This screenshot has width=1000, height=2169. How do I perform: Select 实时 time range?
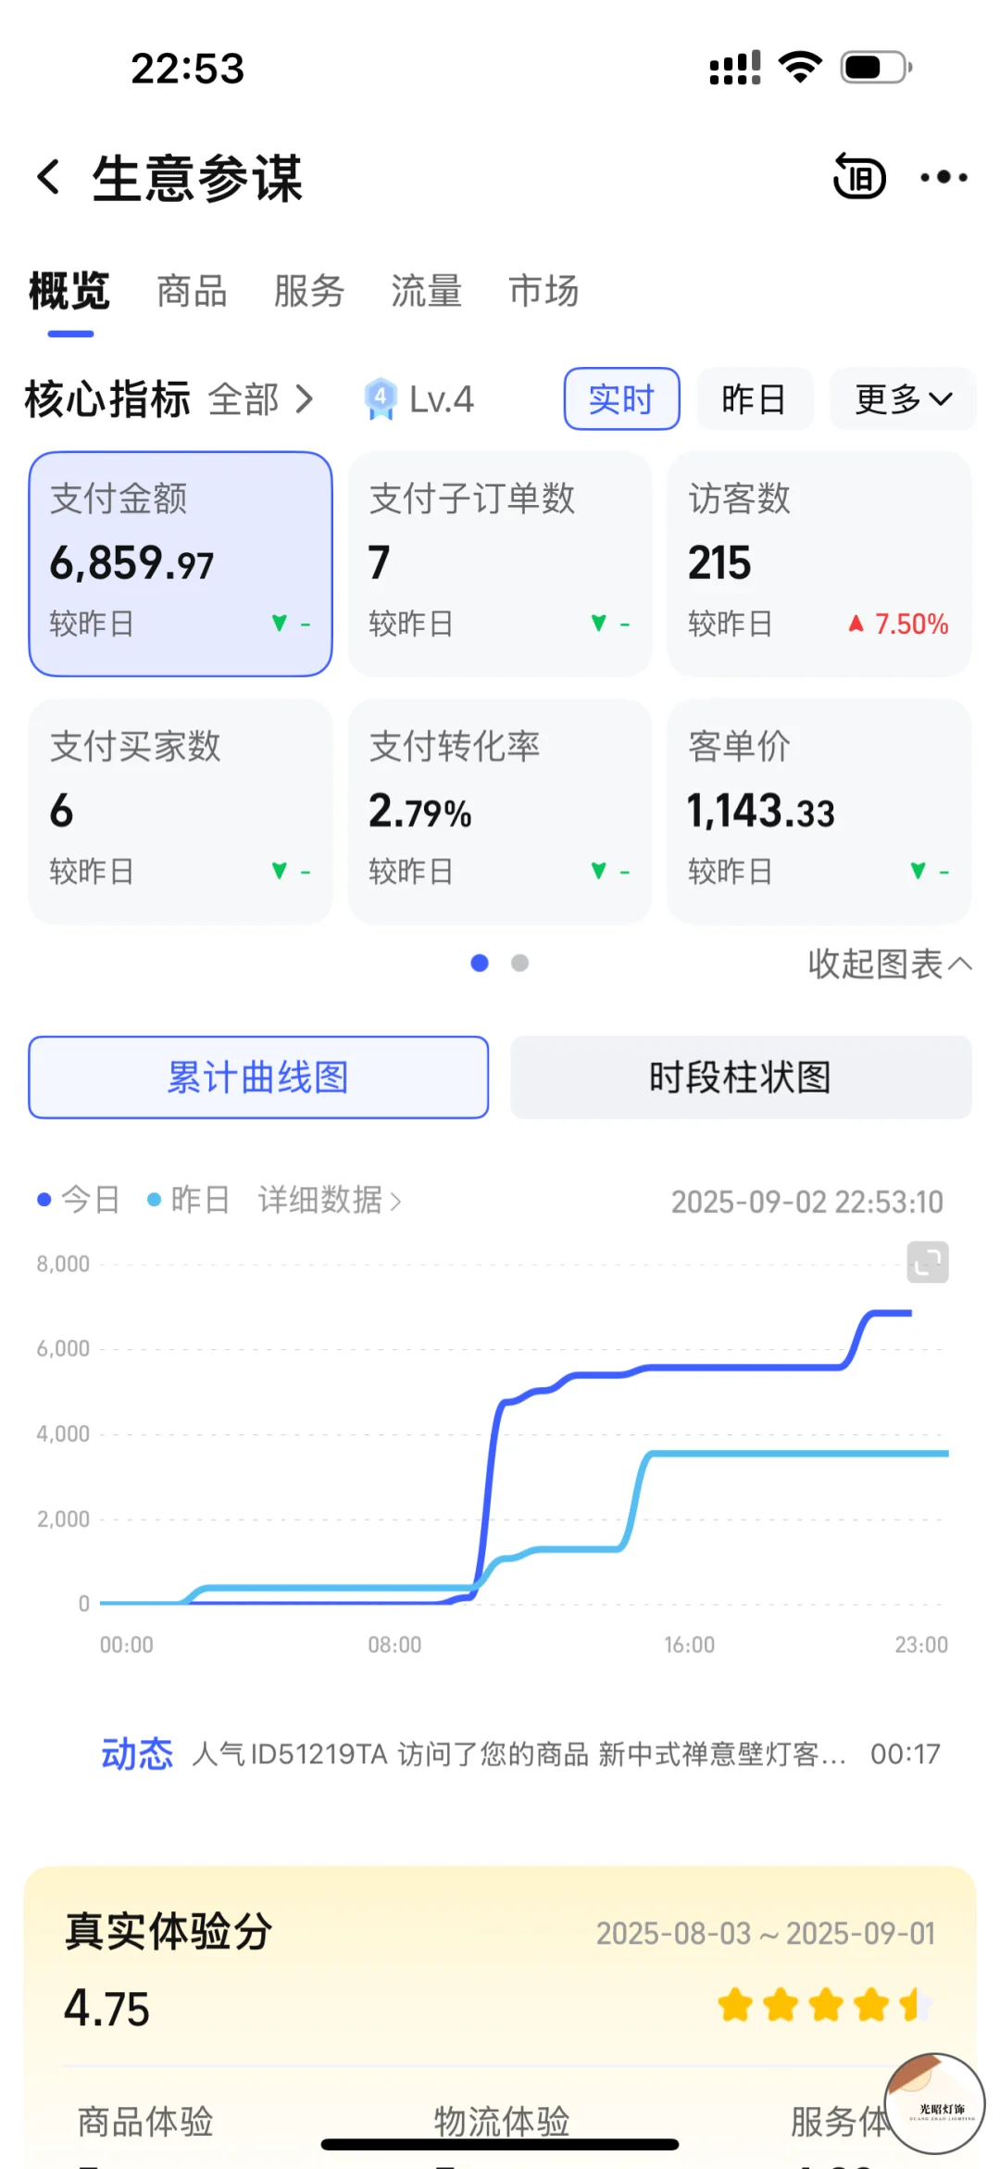click(x=621, y=399)
